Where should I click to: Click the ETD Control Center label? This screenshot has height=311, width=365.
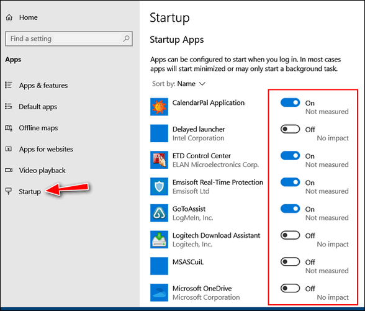click(202, 156)
